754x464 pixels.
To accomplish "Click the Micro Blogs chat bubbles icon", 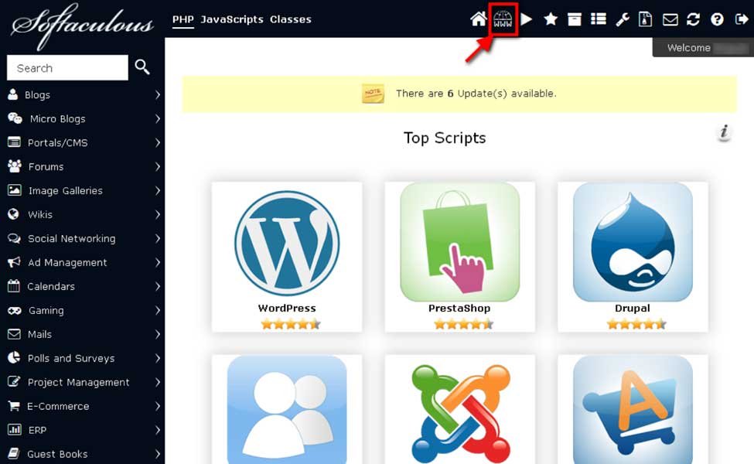I will point(15,118).
